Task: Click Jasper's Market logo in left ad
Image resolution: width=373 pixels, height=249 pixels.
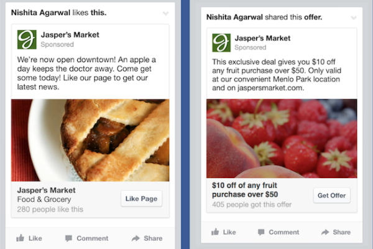Action: (26, 39)
